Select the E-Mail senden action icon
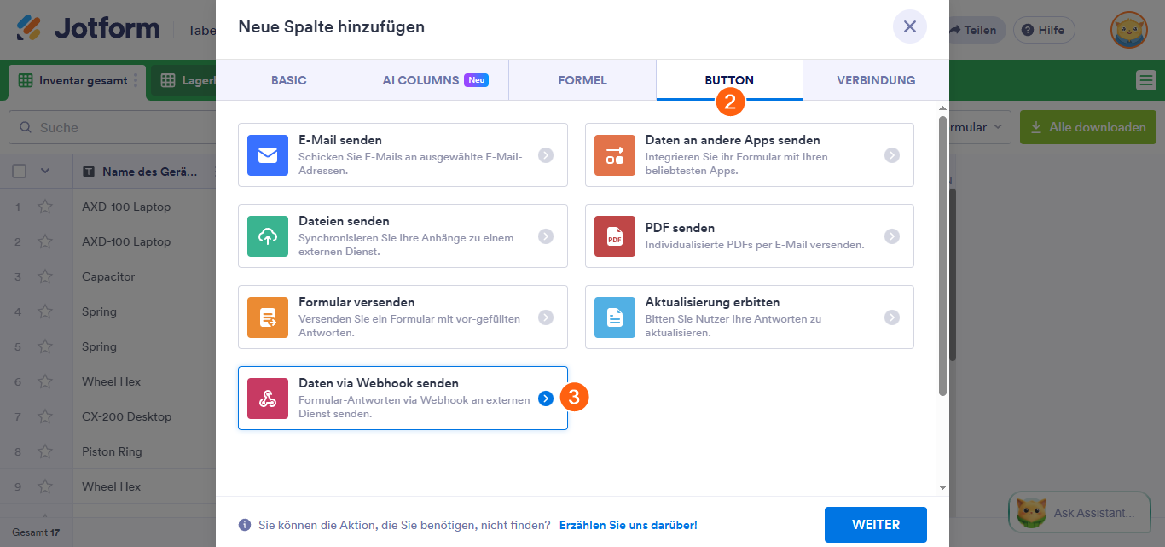Screen dimensions: 1165x547 coord(270,154)
